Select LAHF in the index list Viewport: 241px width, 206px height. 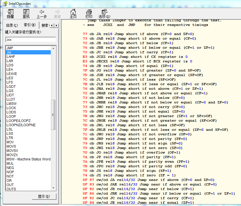coord(29,57)
